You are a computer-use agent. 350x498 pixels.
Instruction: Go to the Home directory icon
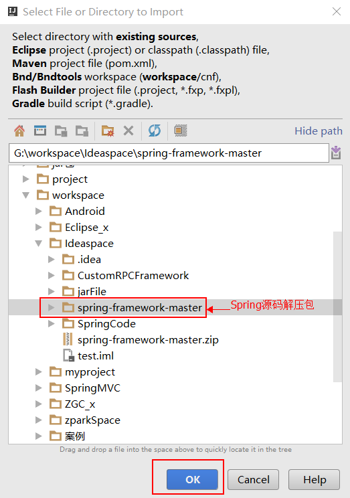(19, 131)
